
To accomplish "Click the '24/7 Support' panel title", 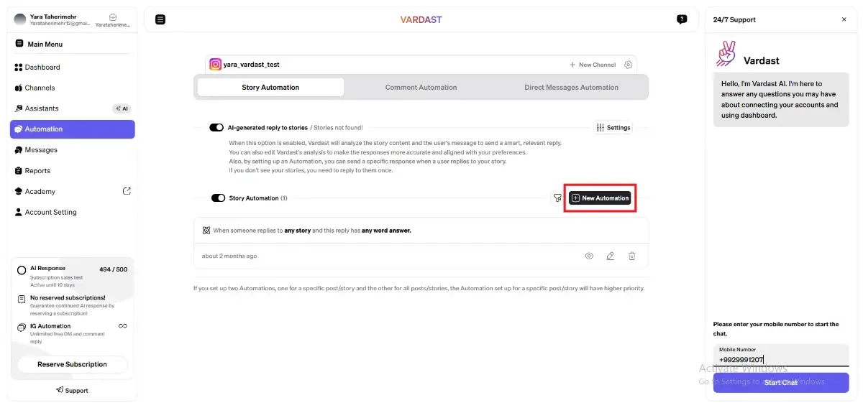I will click(x=734, y=20).
